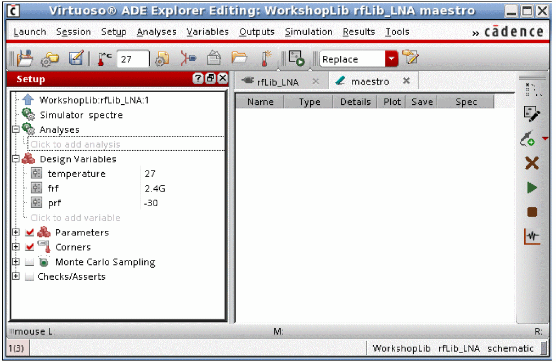The image size is (556, 362).
Task: Expand the Checks/Asserts tree node
Action: [15, 276]
